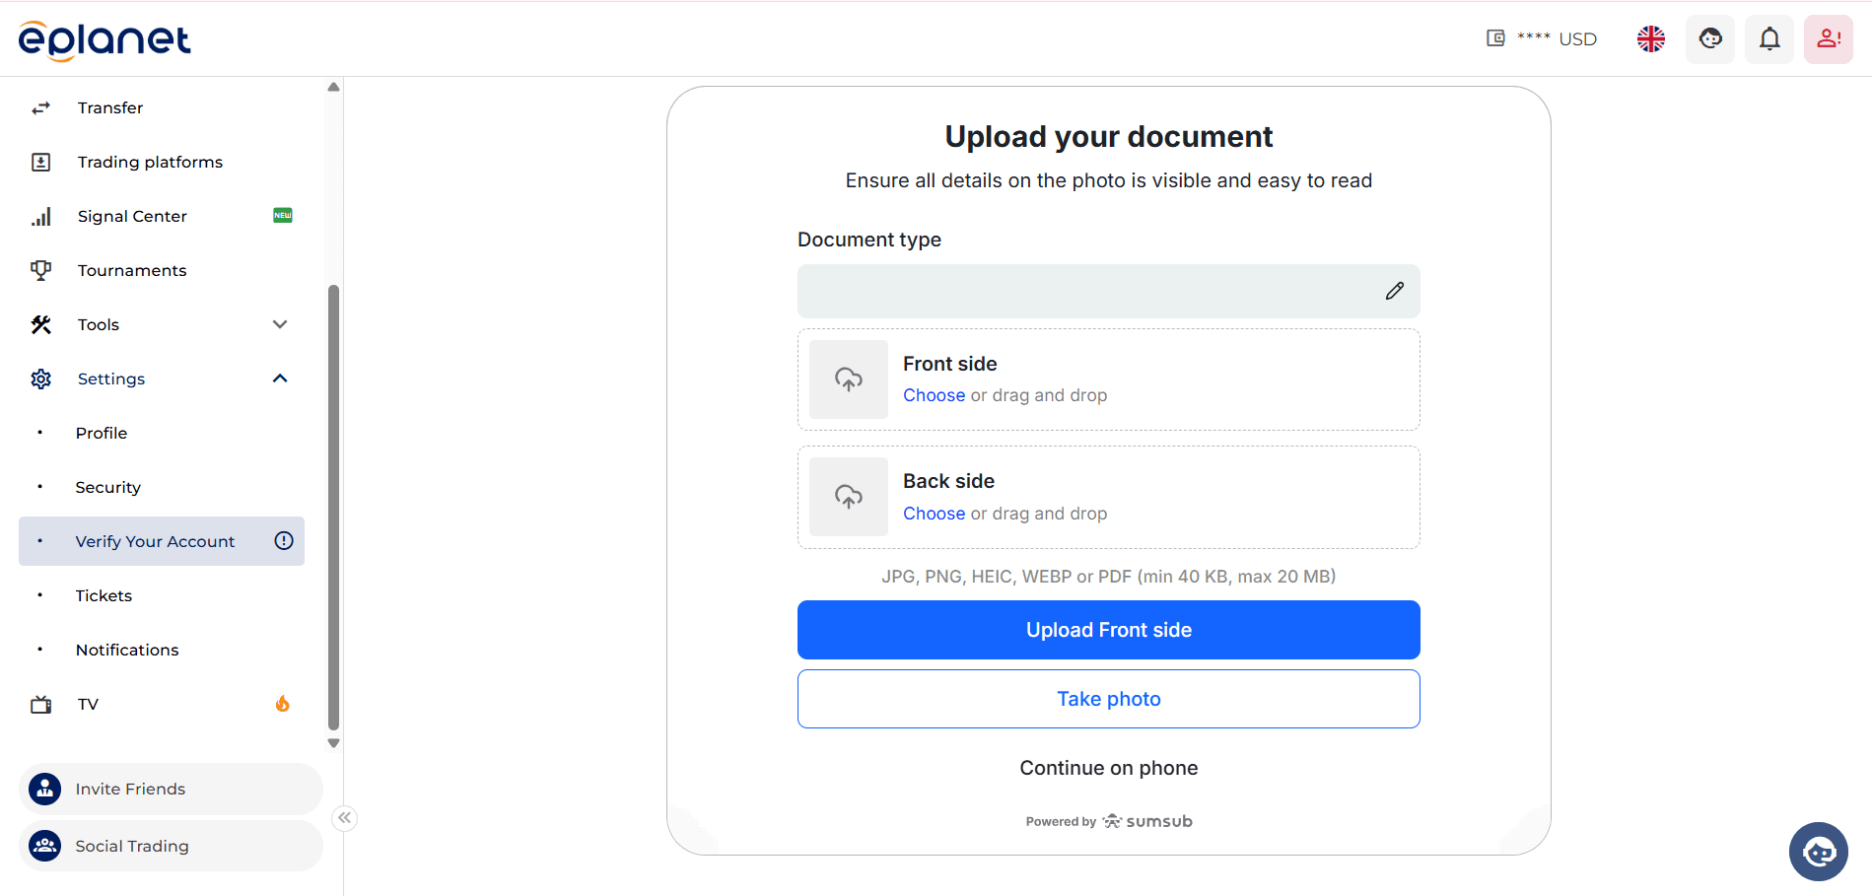Click the front side upload cloud icon
This screenshot has height=896, width=1872.
(848, 379)
